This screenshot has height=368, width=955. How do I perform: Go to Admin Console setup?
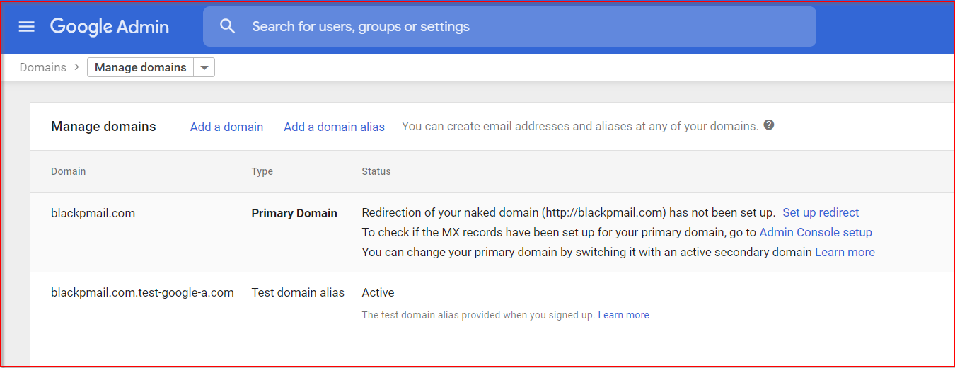click(815, 232)
